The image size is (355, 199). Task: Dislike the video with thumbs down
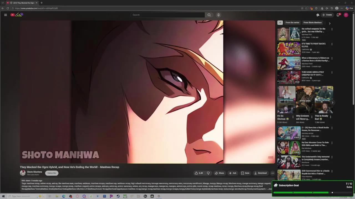[208, 173]
